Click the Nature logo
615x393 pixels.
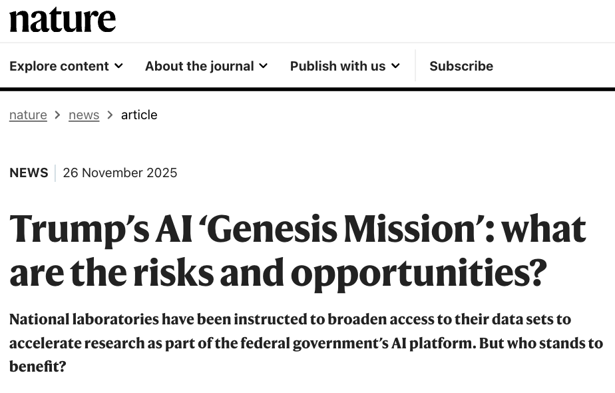[x=63, y=20]
